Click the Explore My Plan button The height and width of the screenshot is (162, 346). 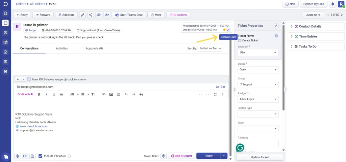pyautogui.click(x=314, y=4)
